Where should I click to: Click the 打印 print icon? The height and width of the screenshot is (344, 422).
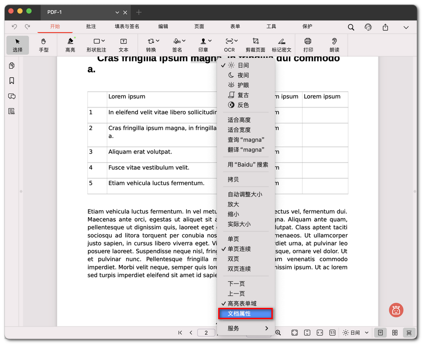308,45
